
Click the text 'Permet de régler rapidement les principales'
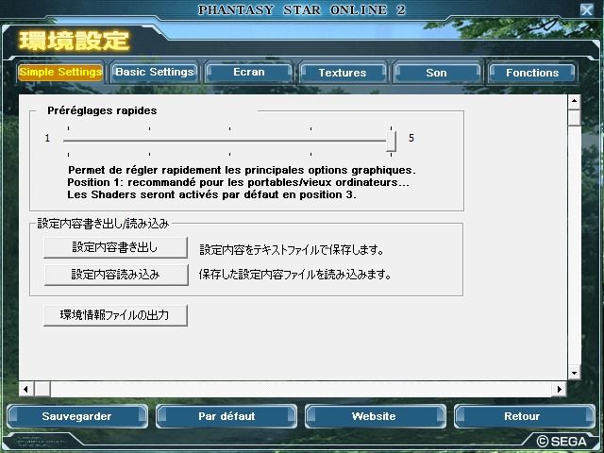pos(187,170)
